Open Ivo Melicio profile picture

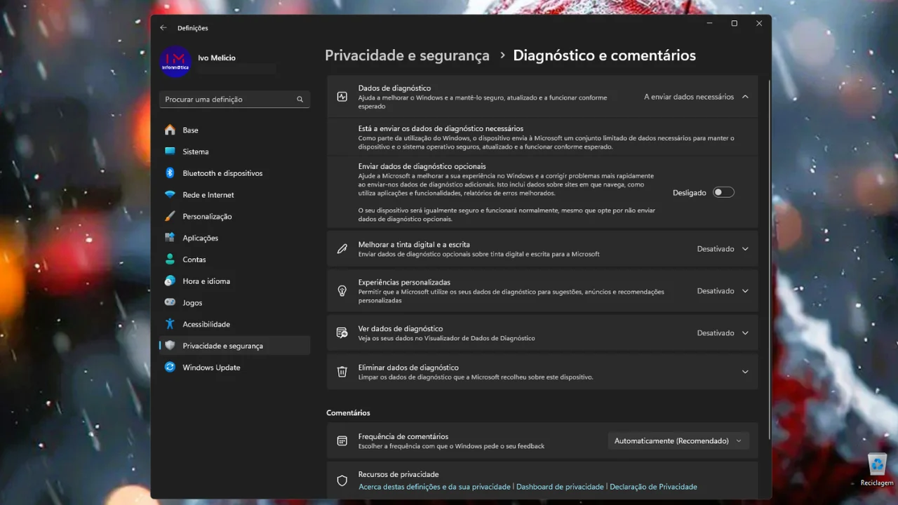point(175,62)
